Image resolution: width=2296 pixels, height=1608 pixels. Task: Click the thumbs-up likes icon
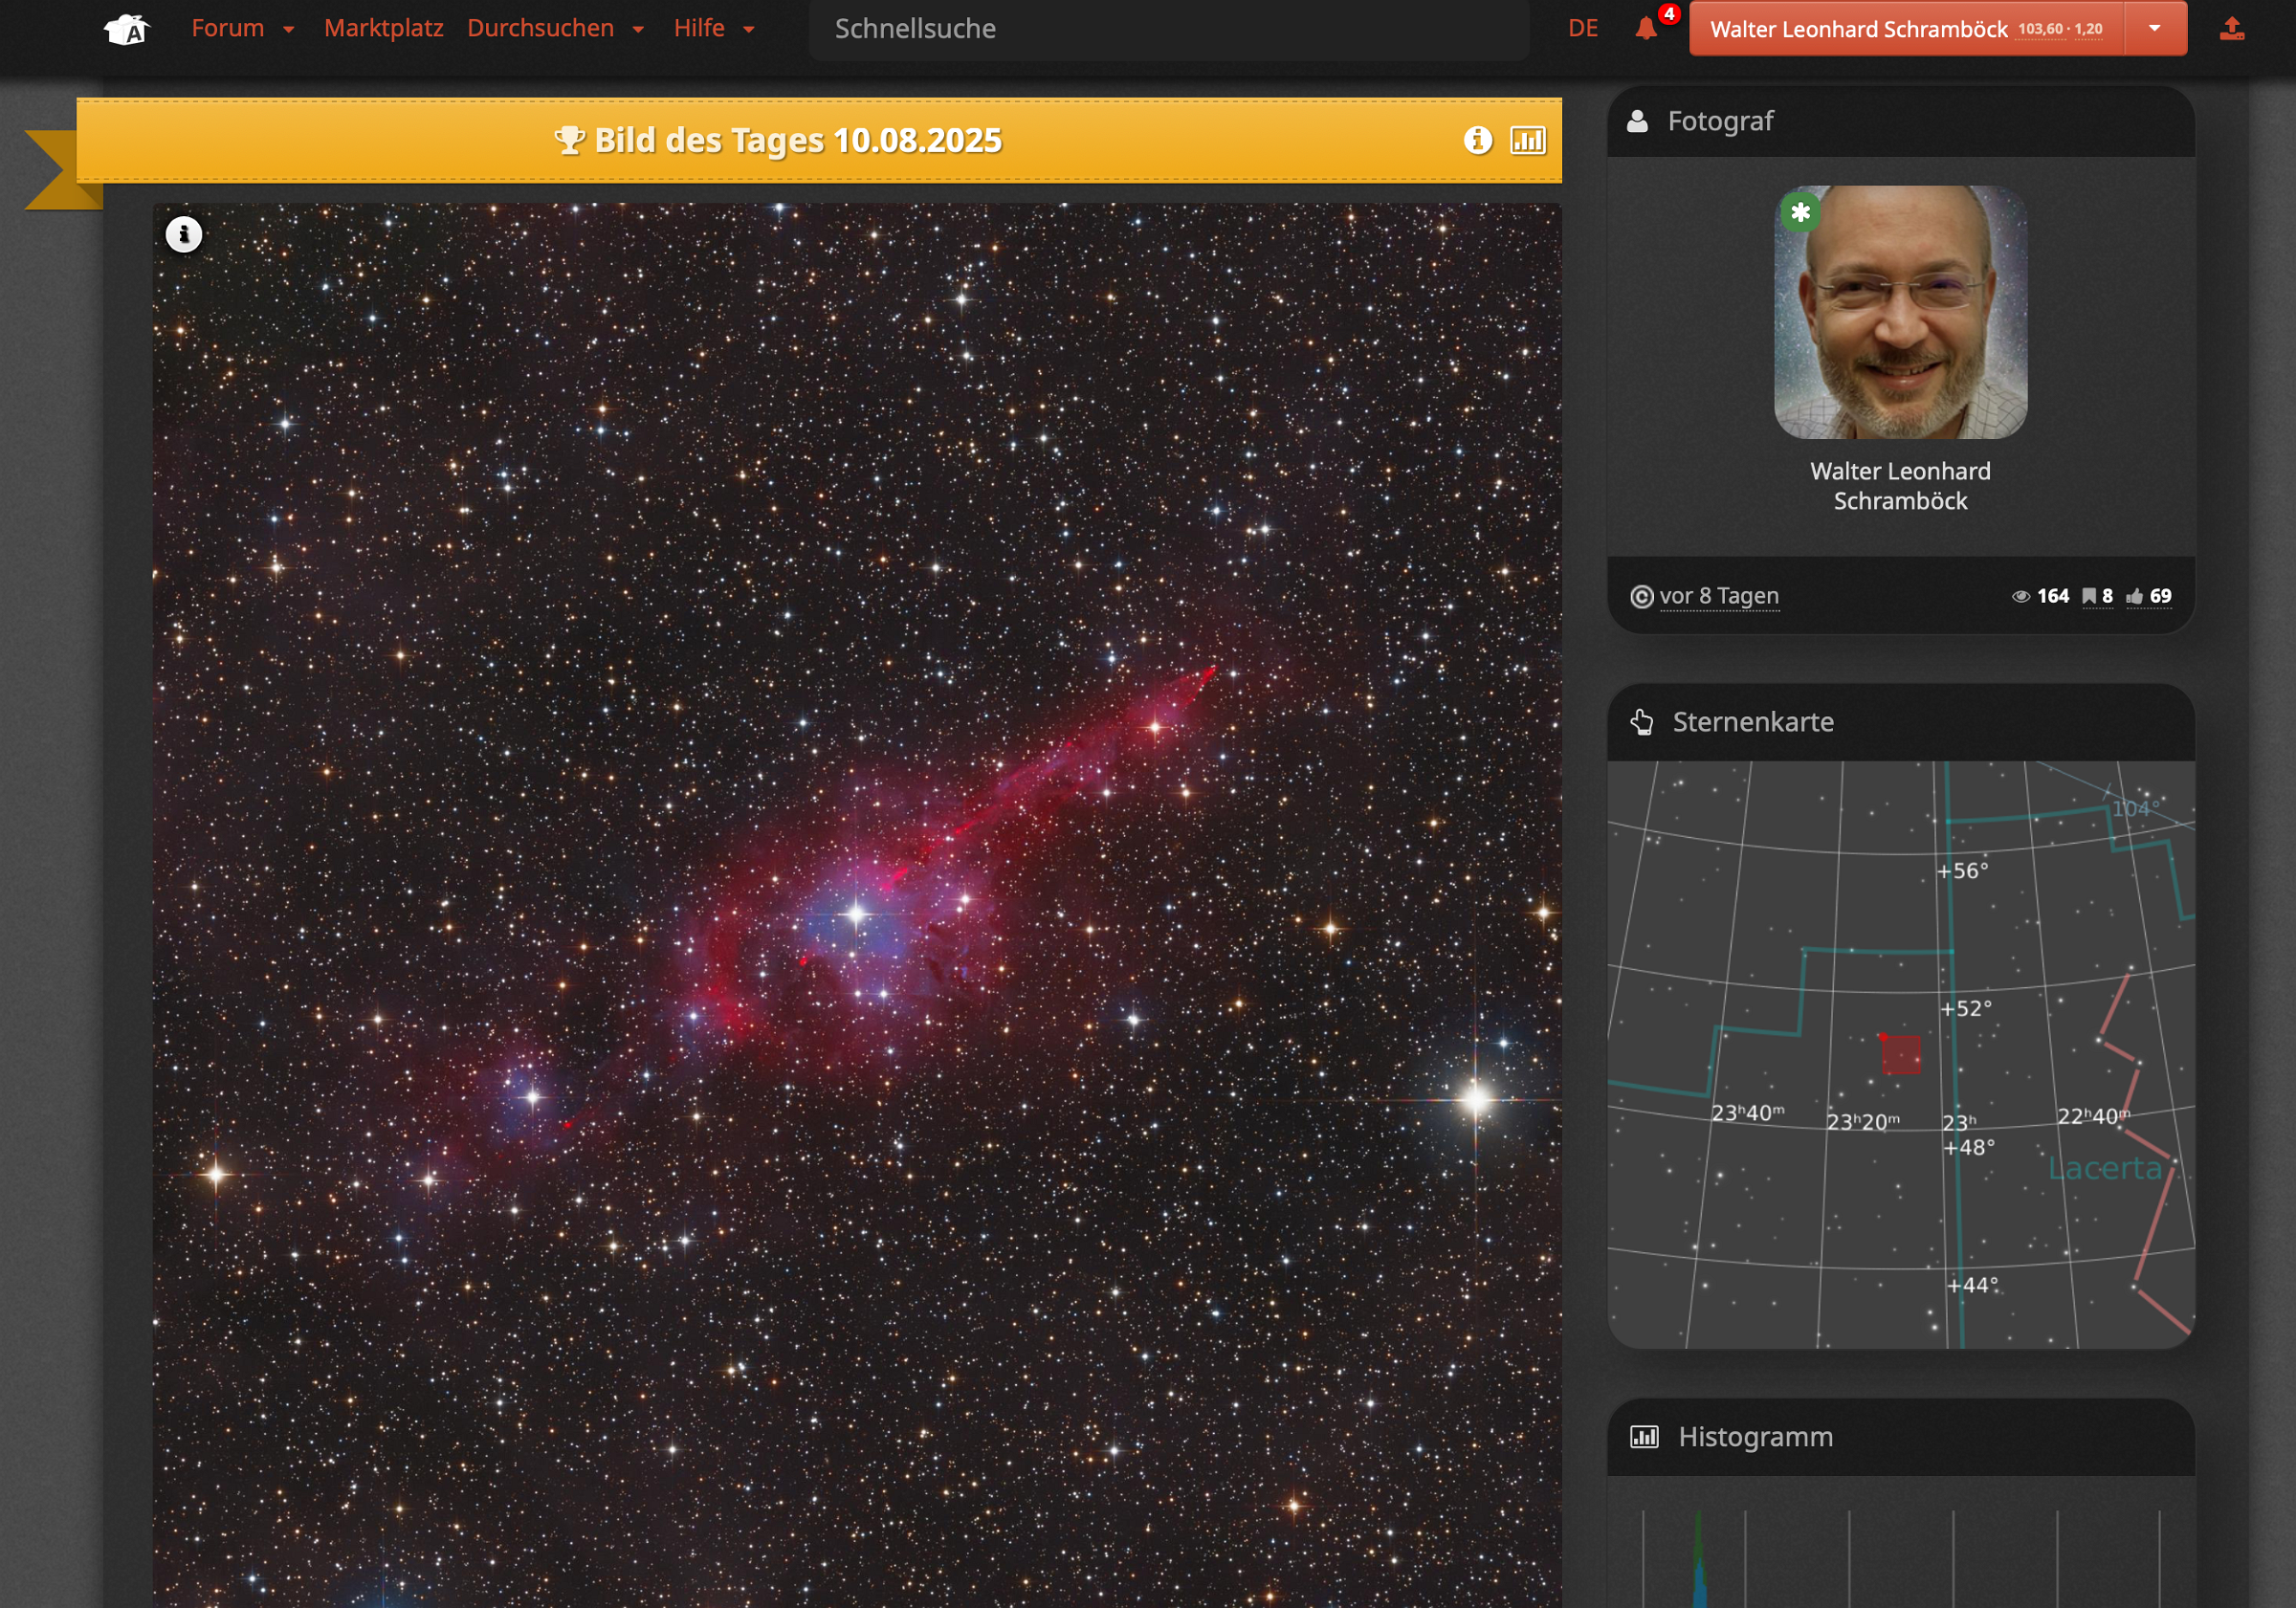click(x=2134, y=596)
